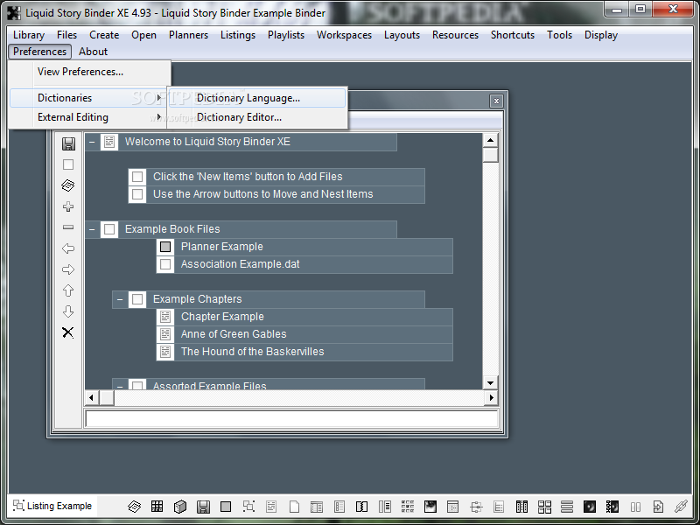700x525 pixels.
Task: Click the black grid icon in the bottom toolbar
Action: click(x=157, y=507)
